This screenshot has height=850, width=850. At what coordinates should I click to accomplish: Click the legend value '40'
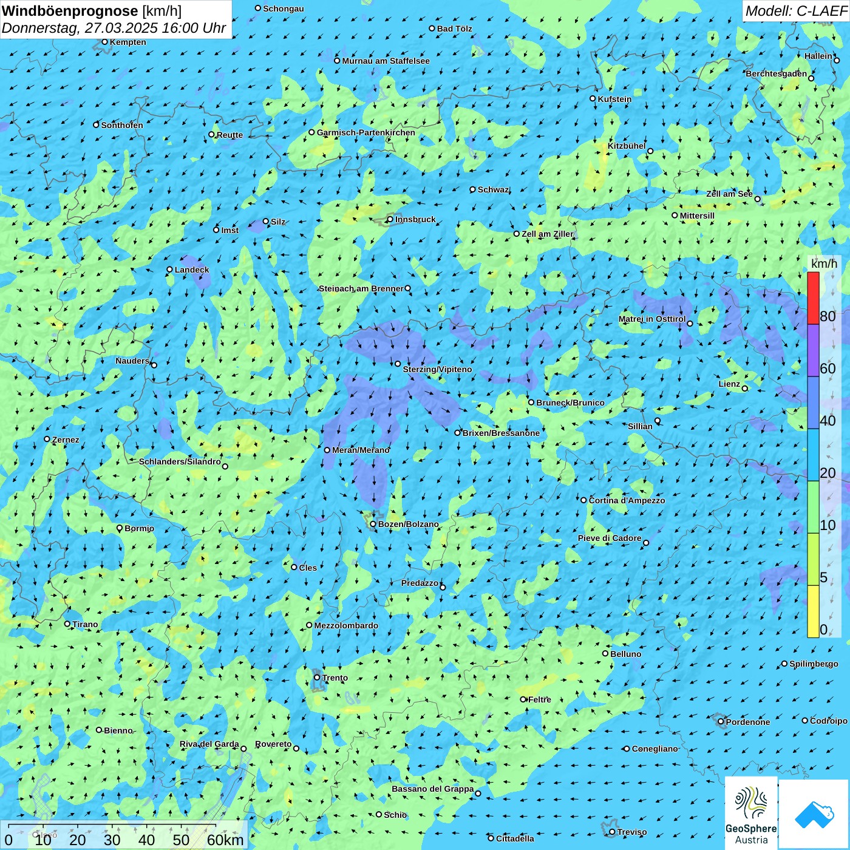pyautogui.click(x=828, y=420)
